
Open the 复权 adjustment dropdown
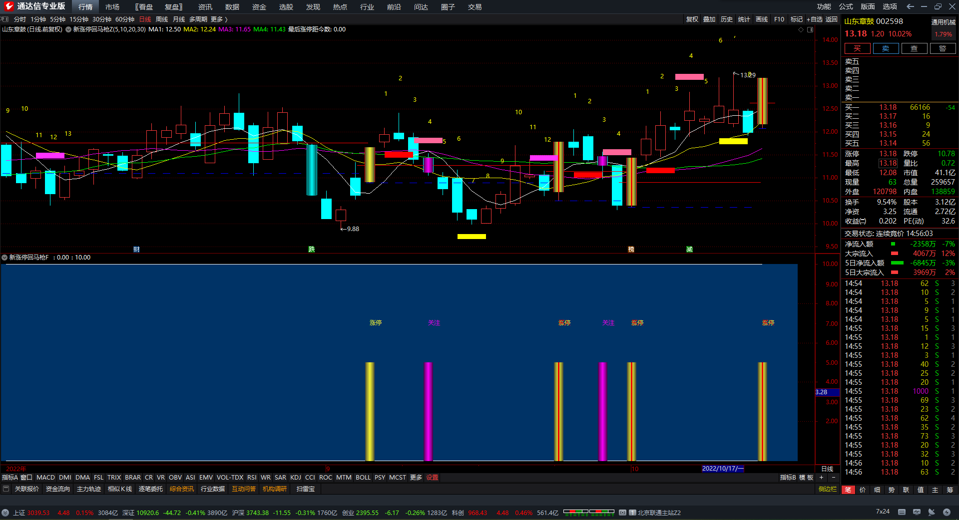click(692, 19)
